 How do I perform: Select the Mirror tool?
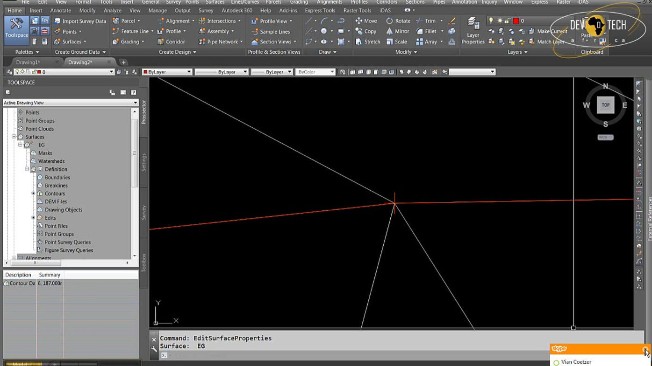[x=397, y=31]
